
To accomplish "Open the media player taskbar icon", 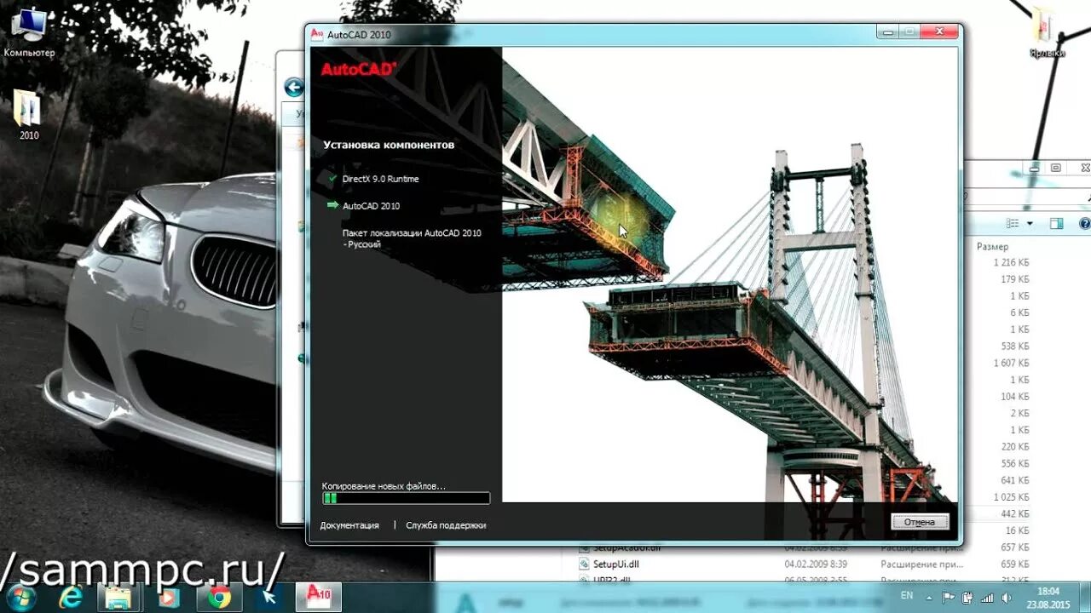I will (169, 599).
